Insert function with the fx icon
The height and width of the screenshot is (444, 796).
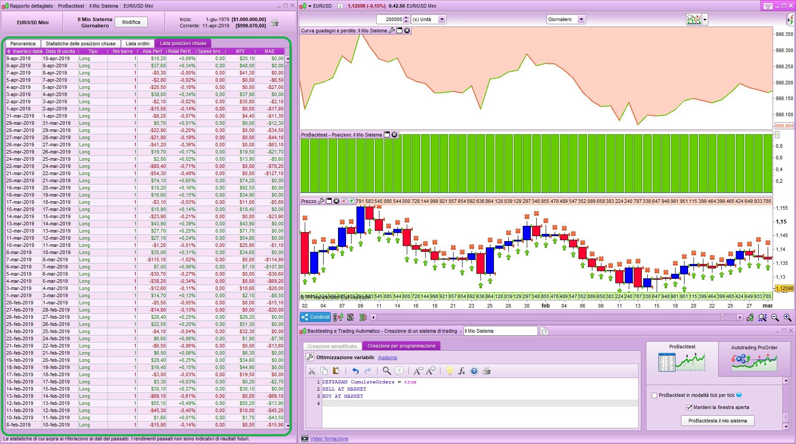462,371
